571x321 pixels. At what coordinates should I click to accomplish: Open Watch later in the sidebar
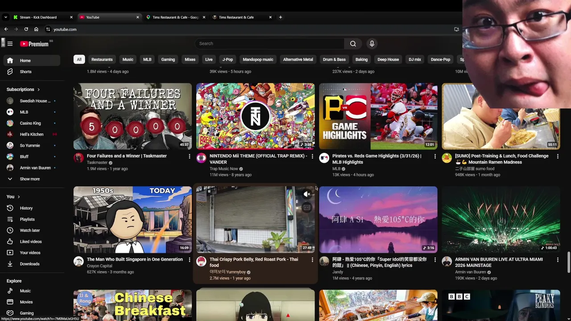point(32,230)
